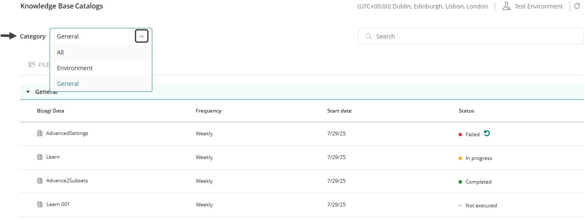
Task: Click the magnifier icon in the search box
Action: point(368,36)
